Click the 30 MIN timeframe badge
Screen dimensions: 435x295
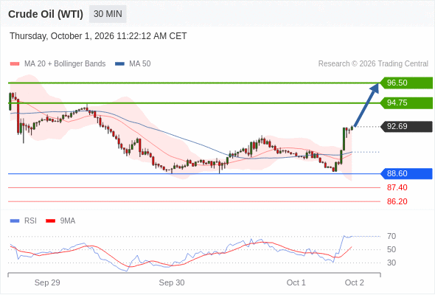[x=108, y=14]
